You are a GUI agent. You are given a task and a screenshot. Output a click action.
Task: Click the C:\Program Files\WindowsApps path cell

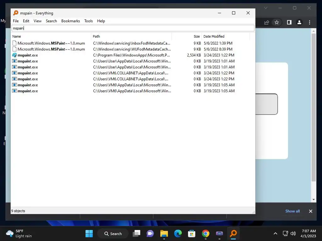pyautogui.click(x=131, y=55)
